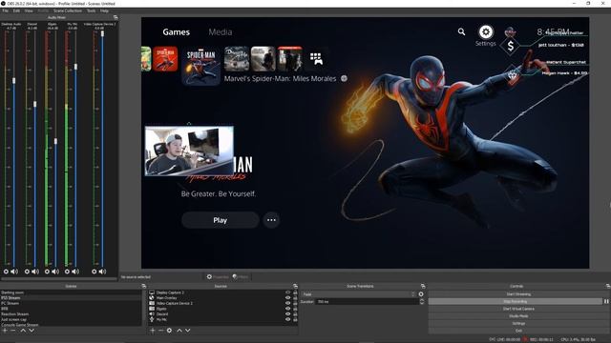Screen dimensions: 611x343
Task: Lock the Display Capture 2 source
Action: 295,293
